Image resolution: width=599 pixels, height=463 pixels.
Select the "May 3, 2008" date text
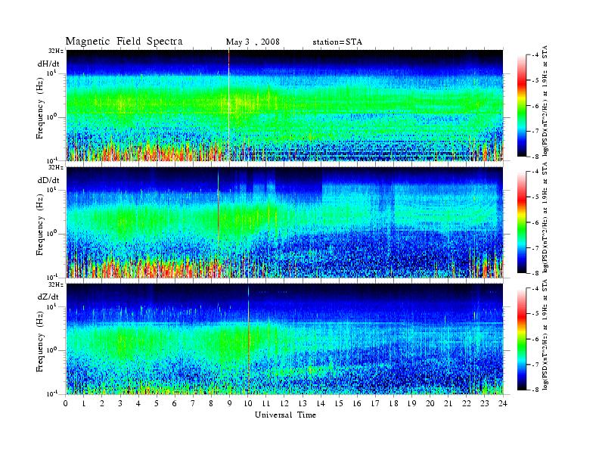pyautogui.click(x=253, y=42)
